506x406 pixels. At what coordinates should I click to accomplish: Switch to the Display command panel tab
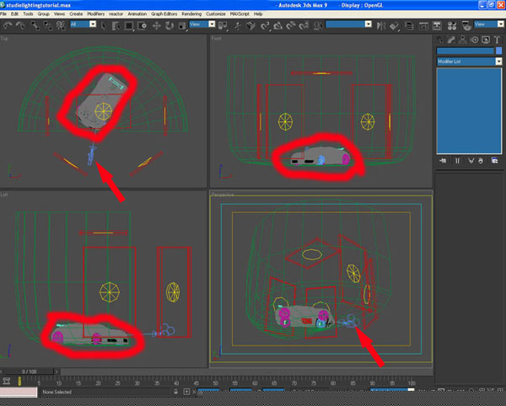pyautogui.click(x=486, y=40)
